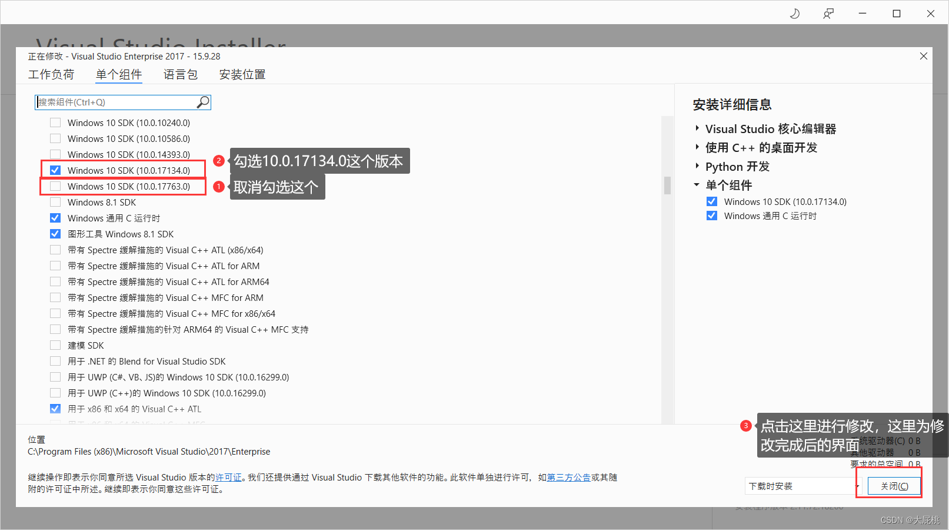Check Spectre Visual C++ ATL for ARM64
Image resolution: width=949 pixels, height=530 pixels.
point(55,281)
